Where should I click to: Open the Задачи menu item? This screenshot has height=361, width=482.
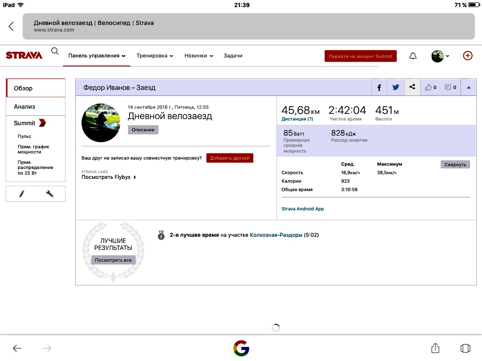click(233, 56)
